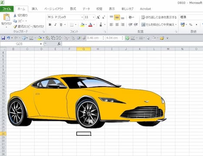Click the shape width stepper arrows
The height and width of the screenshot is (156, 203).
point(123,38)
